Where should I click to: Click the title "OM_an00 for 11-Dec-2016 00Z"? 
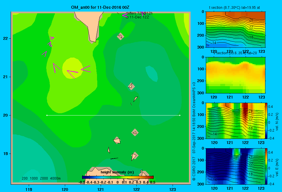pos(100,7)
